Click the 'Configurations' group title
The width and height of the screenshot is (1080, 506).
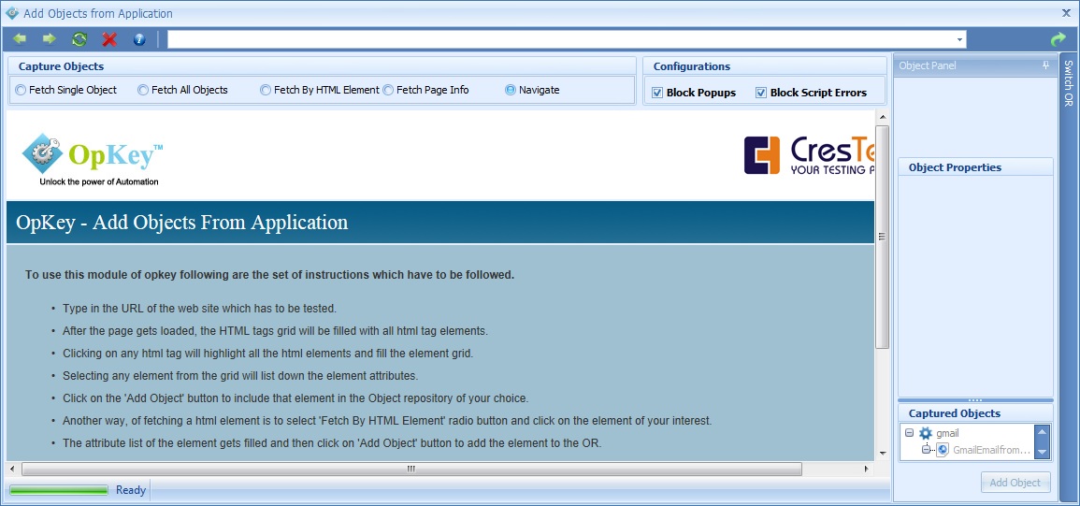[692, 66]
